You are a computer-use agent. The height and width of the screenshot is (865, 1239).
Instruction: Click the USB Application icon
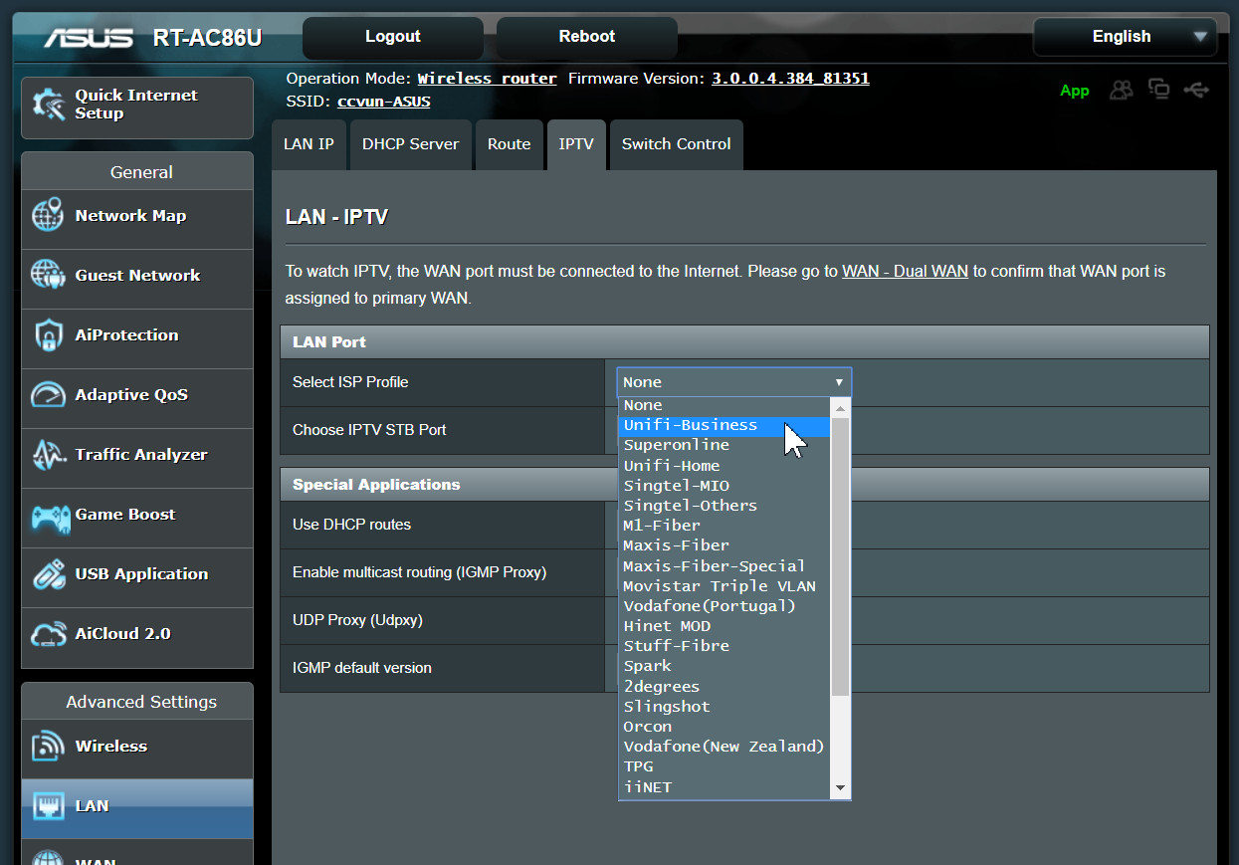click(x=48, y=574)
